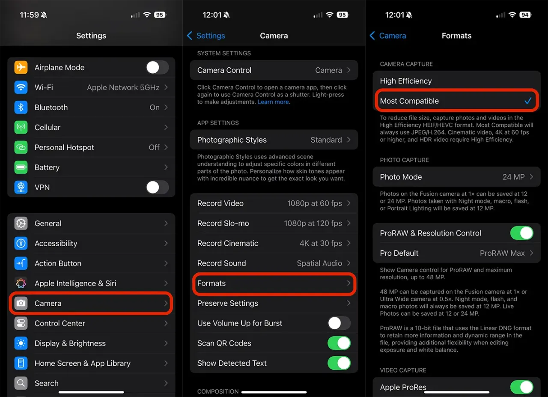This screenshot has width=548, height=397.
Task: Click the Battery icon
Action: pyautogui.click(x=21, y=167)
